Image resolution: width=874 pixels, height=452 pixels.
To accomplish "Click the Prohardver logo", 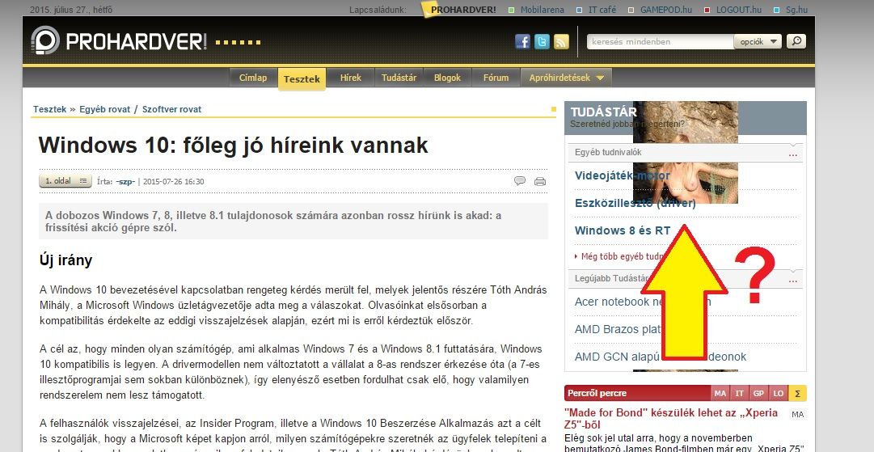I will 119,41.
